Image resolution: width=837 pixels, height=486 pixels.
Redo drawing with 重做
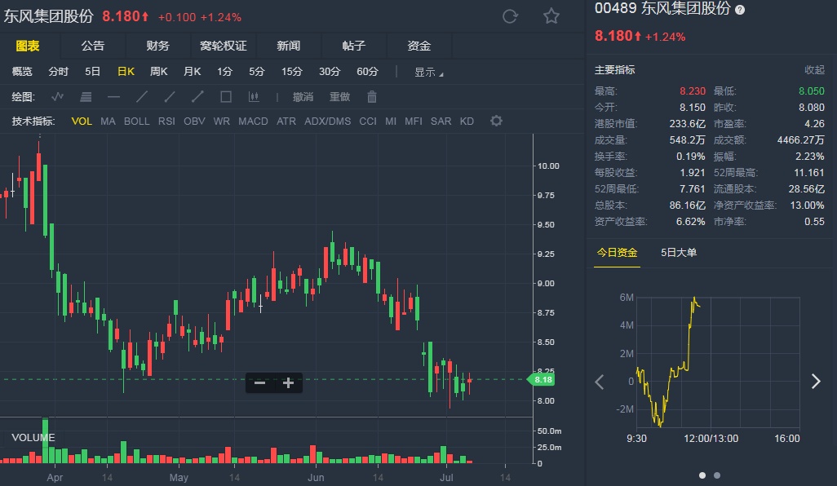click(339, 97)
